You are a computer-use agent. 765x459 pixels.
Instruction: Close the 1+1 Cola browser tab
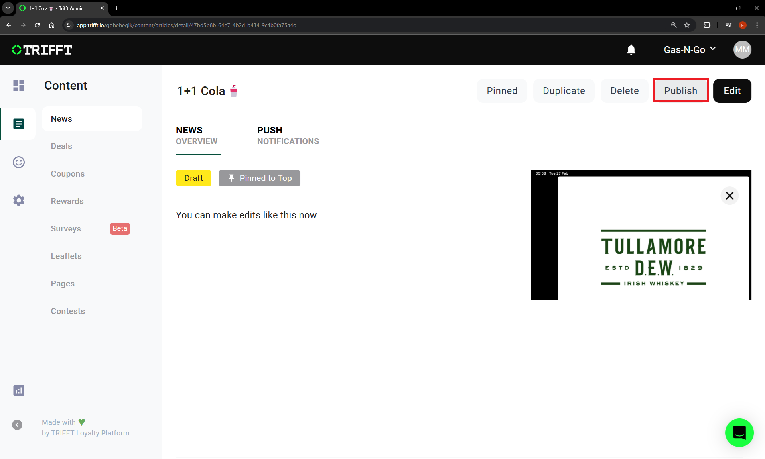point(102,8)
